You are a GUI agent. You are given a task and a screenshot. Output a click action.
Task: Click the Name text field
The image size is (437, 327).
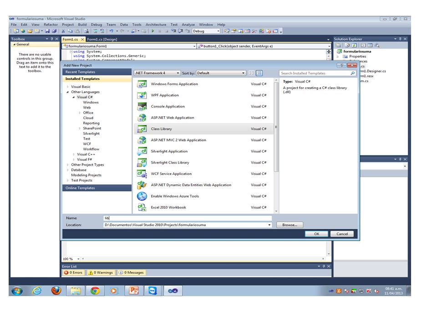[x=188, y=218]
